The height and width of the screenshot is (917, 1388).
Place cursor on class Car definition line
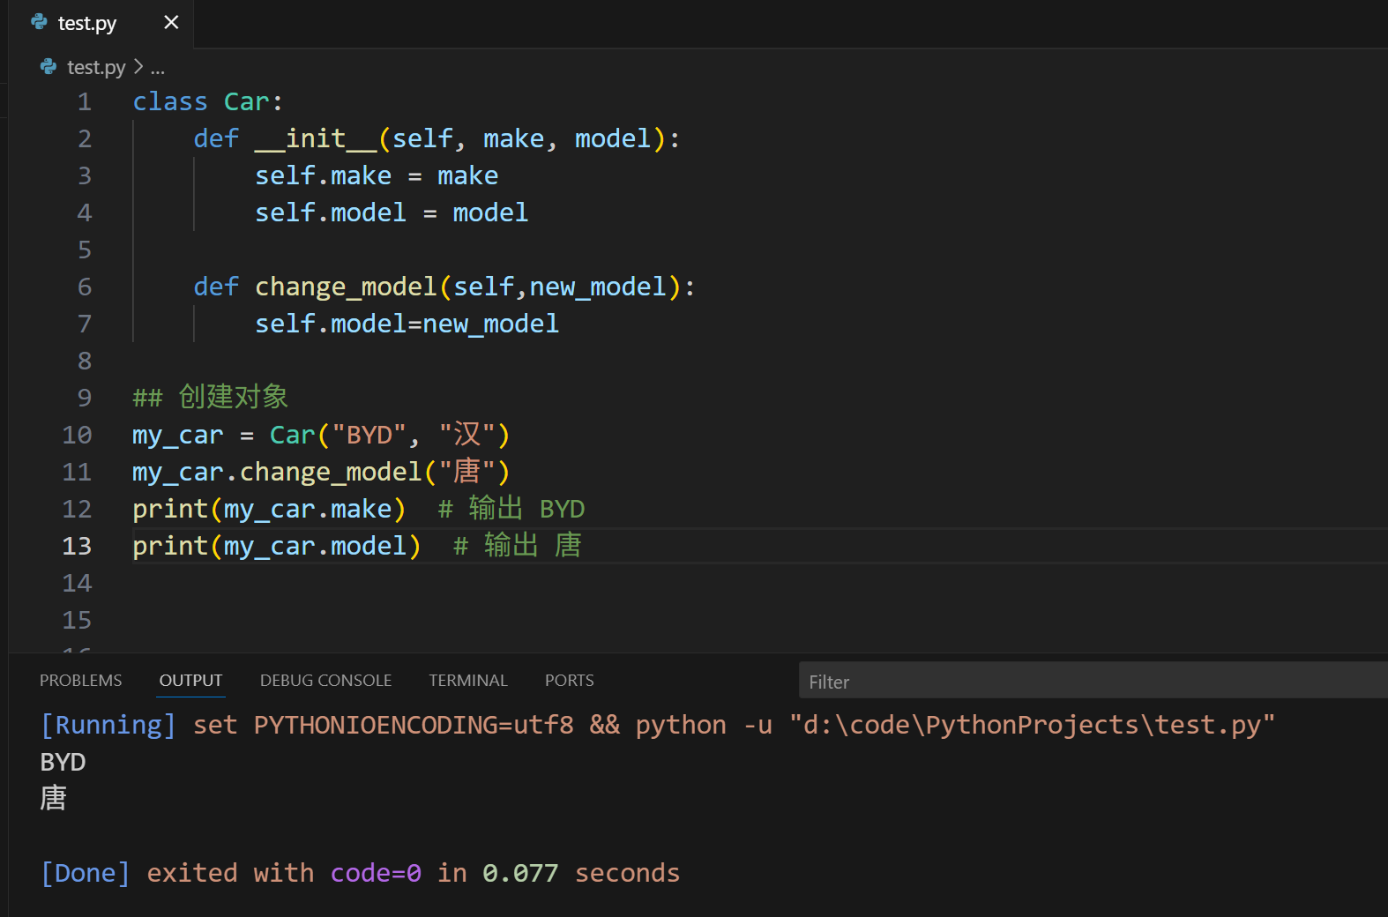pyautogui.click(x=208, y=102)
